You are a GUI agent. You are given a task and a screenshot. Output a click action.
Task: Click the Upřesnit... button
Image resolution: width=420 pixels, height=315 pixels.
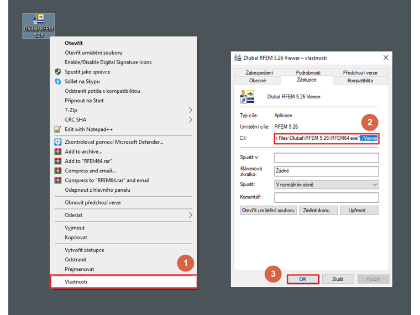[359, 210]
